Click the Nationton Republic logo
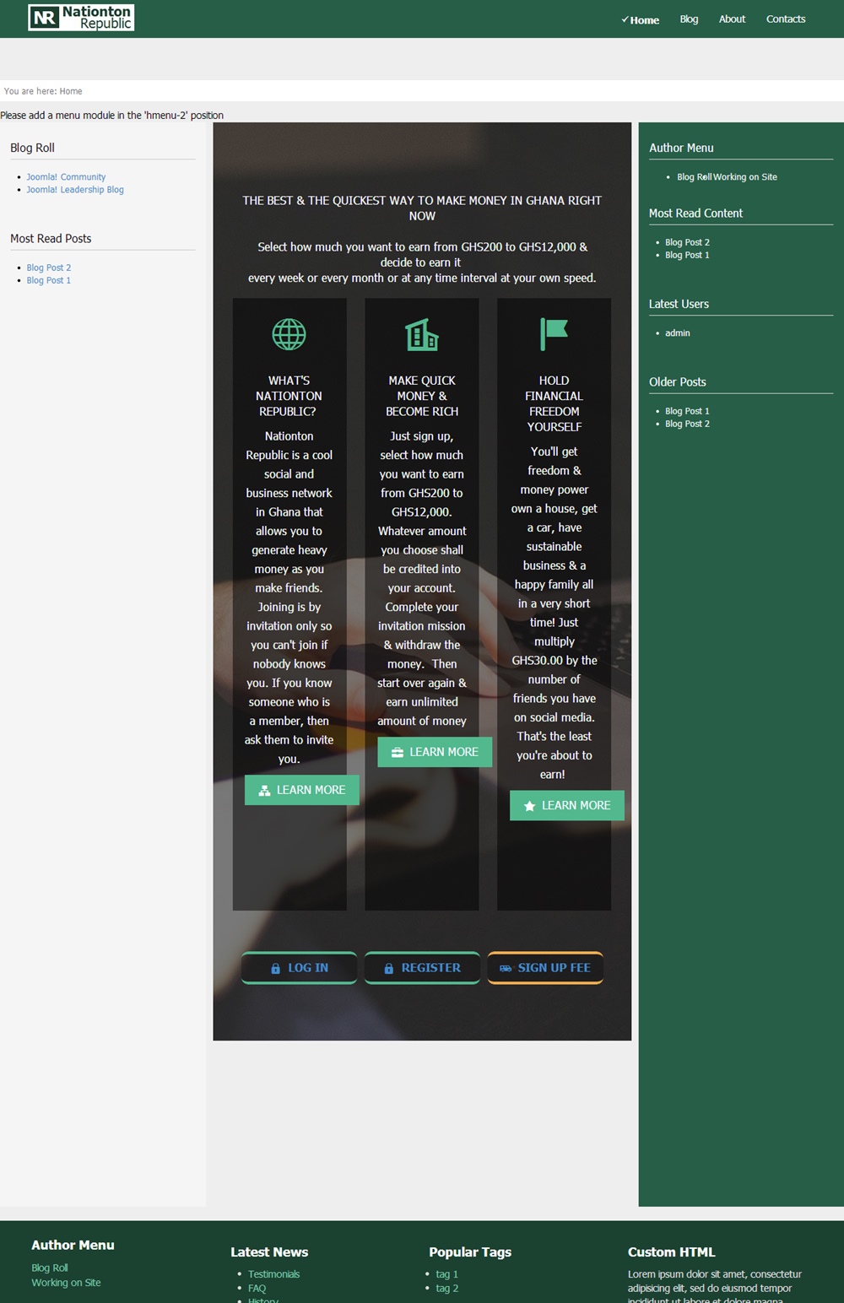Image resolution: width=844 pixels, height=1303 pixels. 81,18
